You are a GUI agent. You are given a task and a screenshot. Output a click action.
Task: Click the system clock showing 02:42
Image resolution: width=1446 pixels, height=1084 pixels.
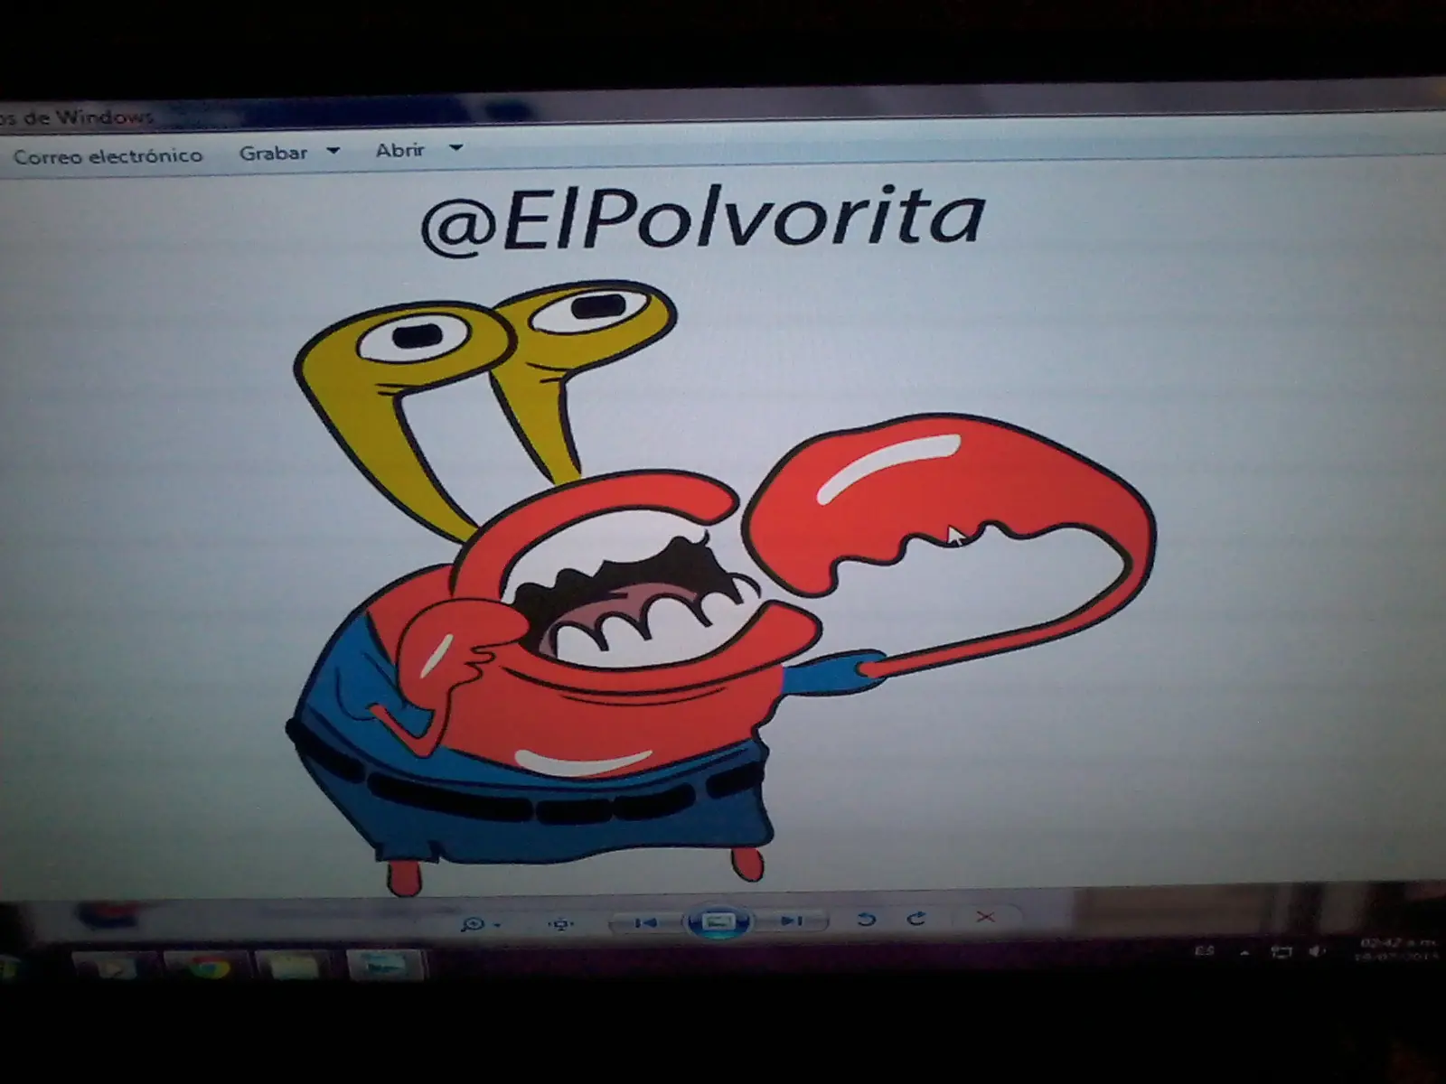[1398, 948]
